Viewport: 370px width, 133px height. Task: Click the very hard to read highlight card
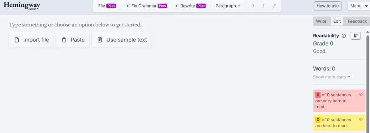click(339, 101)
